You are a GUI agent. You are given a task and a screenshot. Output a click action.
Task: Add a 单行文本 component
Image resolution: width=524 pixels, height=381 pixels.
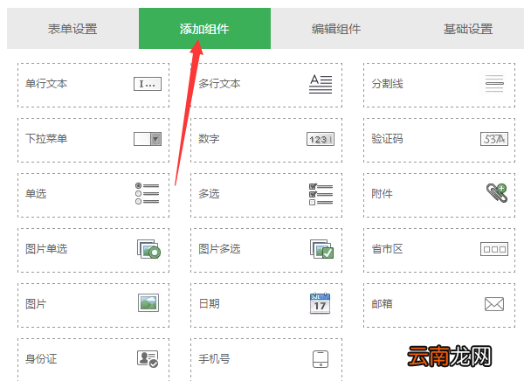click(x=93, y=85)
